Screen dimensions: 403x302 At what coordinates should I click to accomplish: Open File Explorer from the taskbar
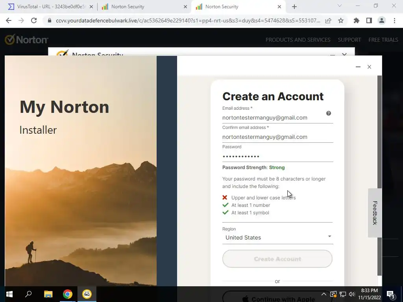48,294
